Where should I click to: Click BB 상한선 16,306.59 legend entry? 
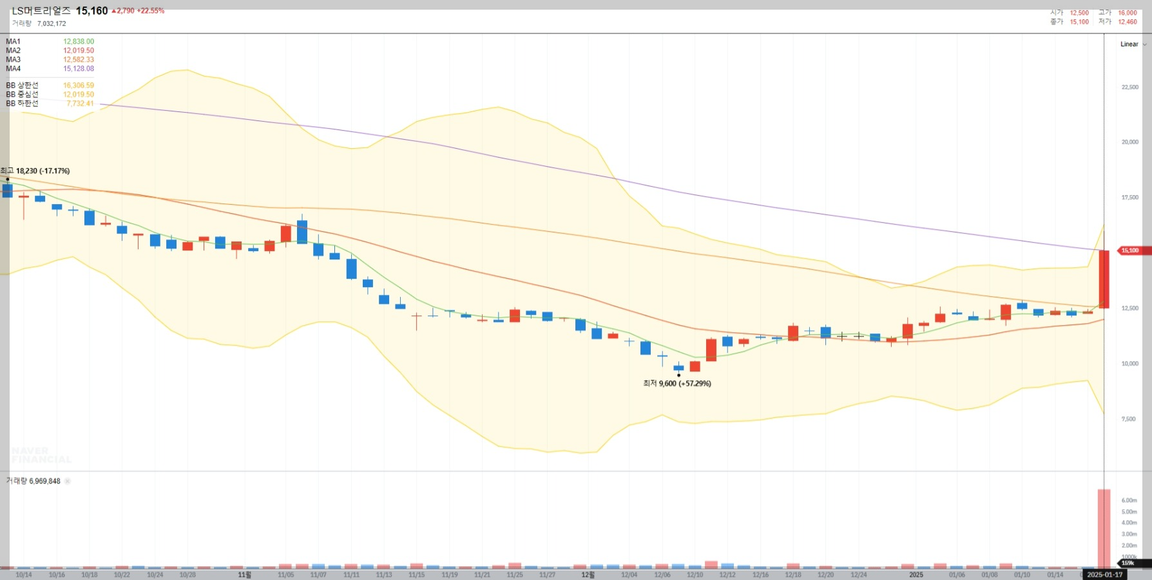(50, 86)
